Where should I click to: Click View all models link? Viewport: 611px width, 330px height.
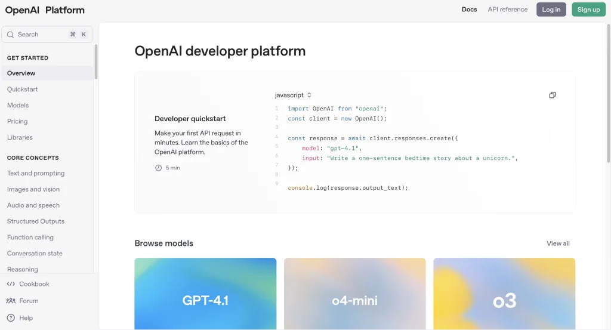coord(558,243)
